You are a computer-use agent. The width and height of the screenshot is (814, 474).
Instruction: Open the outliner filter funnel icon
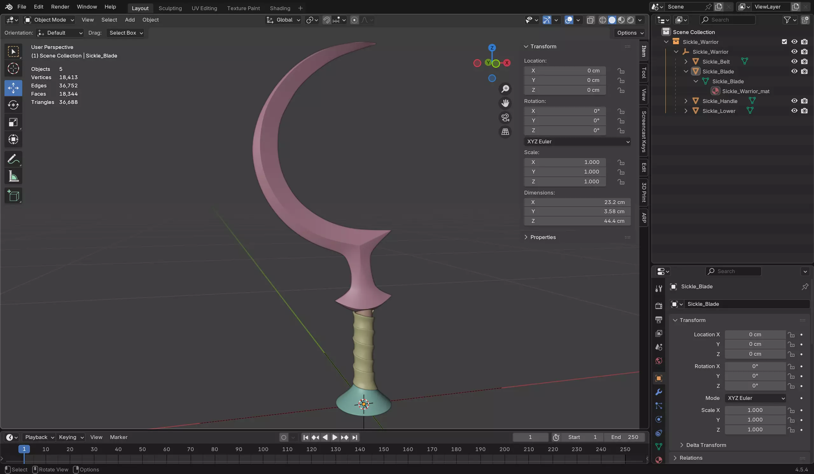[x=787, y=20]
